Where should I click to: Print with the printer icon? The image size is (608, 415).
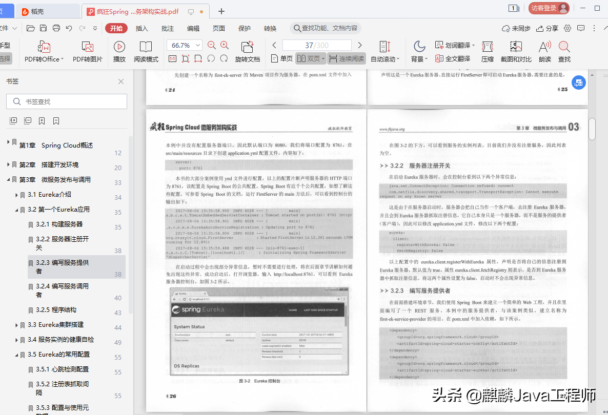(56, 28)
